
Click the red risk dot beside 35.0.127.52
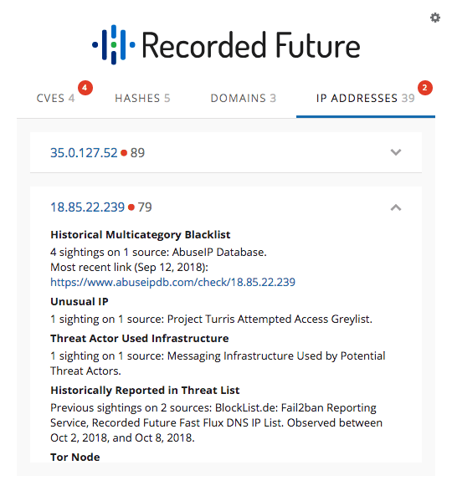124,153
